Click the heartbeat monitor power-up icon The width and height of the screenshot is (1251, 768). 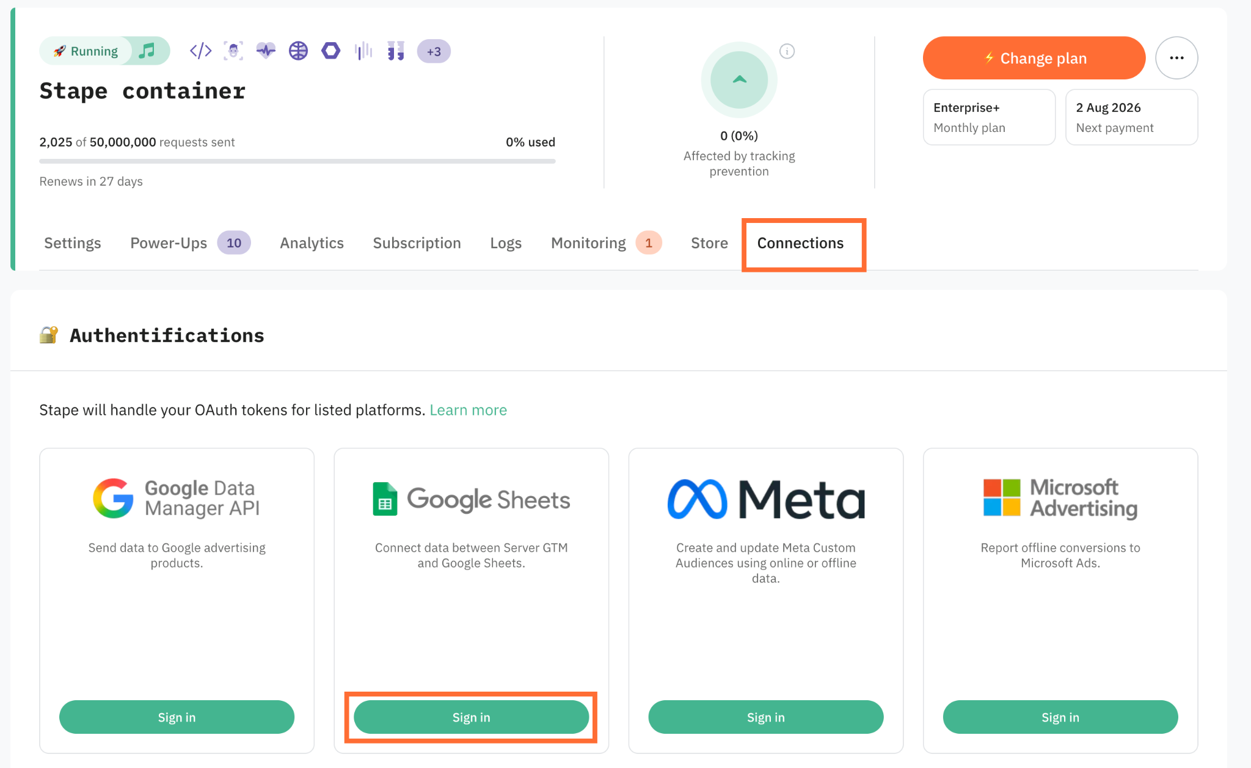click(266, 51)
